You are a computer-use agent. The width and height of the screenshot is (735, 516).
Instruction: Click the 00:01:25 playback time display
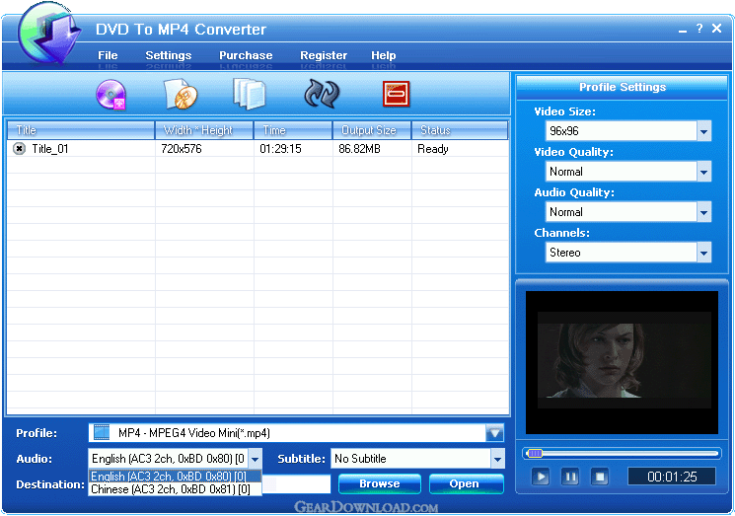(672, 478)
